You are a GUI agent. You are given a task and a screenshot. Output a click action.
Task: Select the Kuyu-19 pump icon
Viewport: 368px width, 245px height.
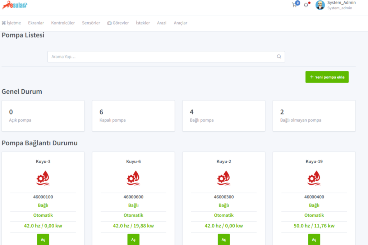click(x=314, y=178)
